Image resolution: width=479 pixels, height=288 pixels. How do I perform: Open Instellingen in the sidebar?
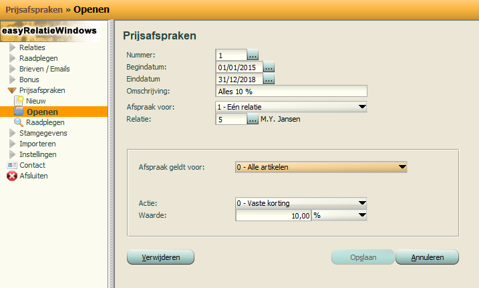[38, 154]
